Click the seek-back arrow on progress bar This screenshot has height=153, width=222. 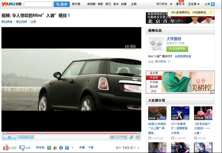[3, 133]
